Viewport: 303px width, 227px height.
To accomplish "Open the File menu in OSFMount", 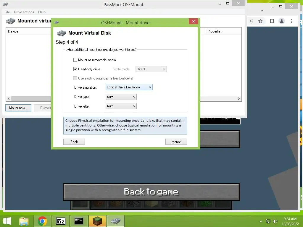I will (7, 12).
